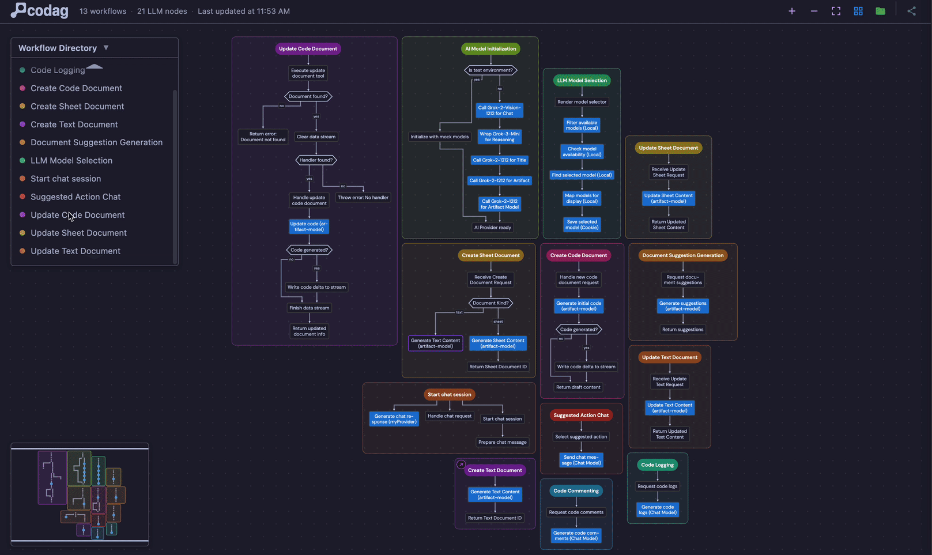Click 'Is test environment?' decision node
This screenshot has width=932, height=555.
[490, 70]
